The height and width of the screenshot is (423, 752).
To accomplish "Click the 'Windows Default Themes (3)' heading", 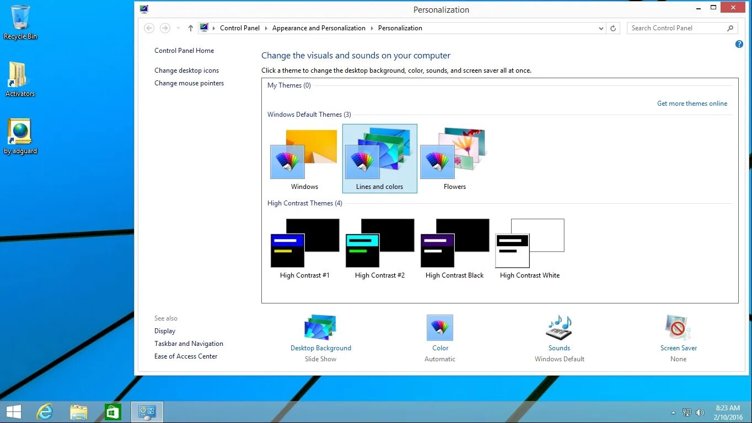I will click(x=309, y=115).
